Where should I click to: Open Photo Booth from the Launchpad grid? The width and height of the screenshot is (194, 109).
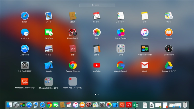(x=73, y=32)
